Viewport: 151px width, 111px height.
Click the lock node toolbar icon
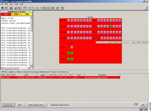click(11, 8)
